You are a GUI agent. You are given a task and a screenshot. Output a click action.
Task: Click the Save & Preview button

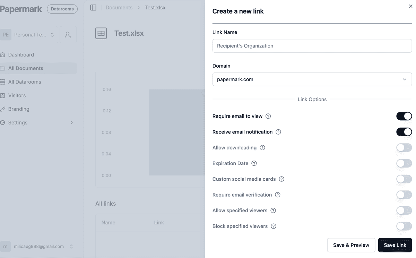(x=351, y=245)
